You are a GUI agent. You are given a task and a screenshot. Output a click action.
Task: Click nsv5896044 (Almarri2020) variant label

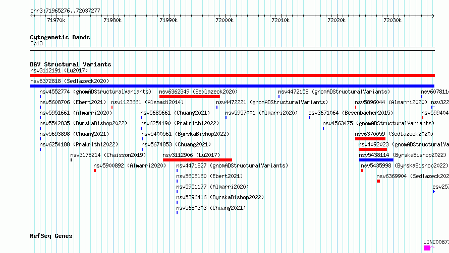coord(391,102)
